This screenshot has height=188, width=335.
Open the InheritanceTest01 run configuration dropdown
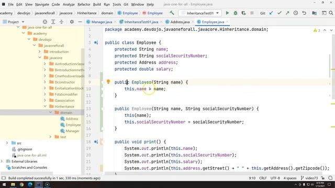[200, 13]
